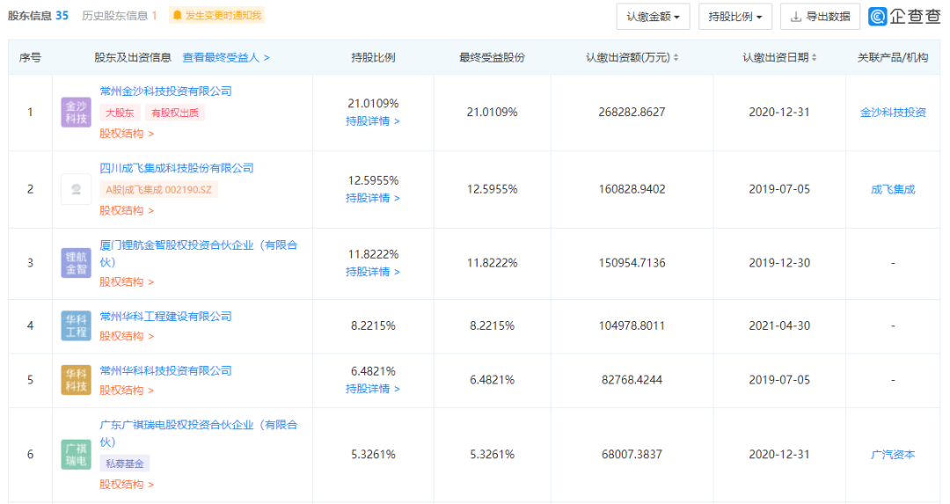Open the 持股比例 filter dropdown
Viewport: 950px width, 504px height.
click(734, 17)
